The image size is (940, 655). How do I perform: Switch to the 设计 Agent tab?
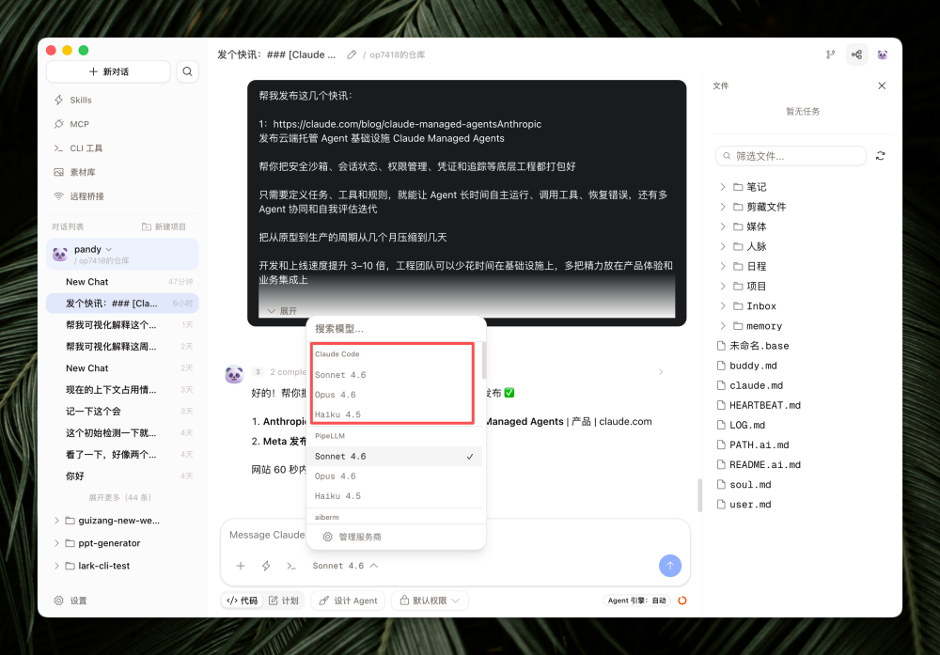[x=348, y=600]
